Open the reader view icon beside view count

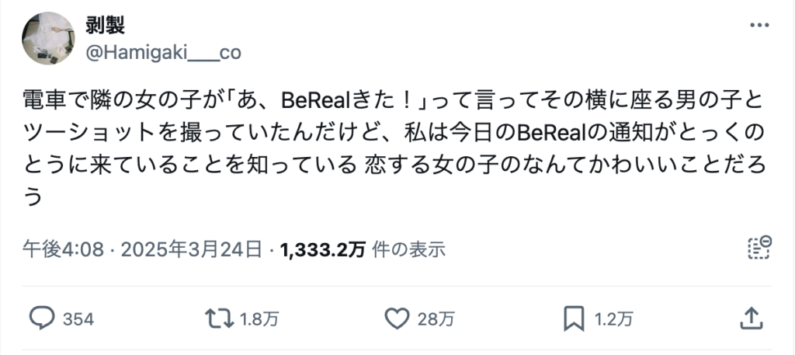[759, 248]
